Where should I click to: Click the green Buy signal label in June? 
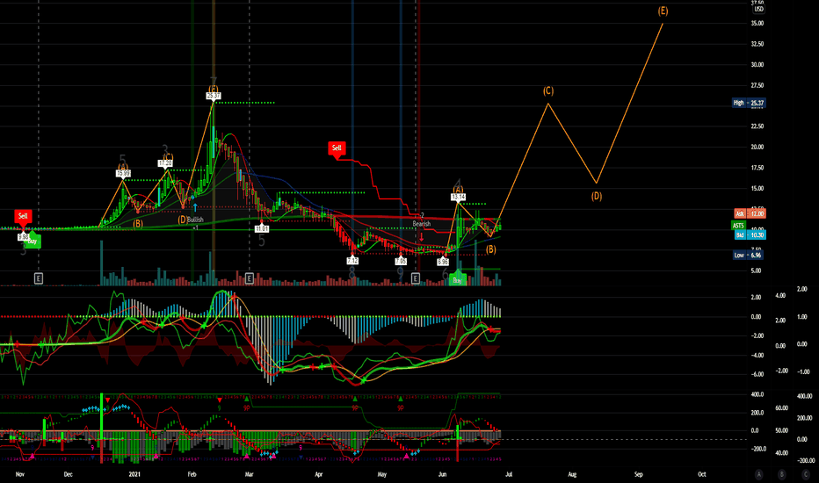457,279
